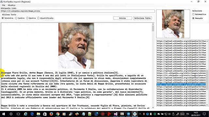The width and height of the screenshot is (209, 117).
Task: Launch Internet Explorer from the taskbar
Action: [25, 114]
